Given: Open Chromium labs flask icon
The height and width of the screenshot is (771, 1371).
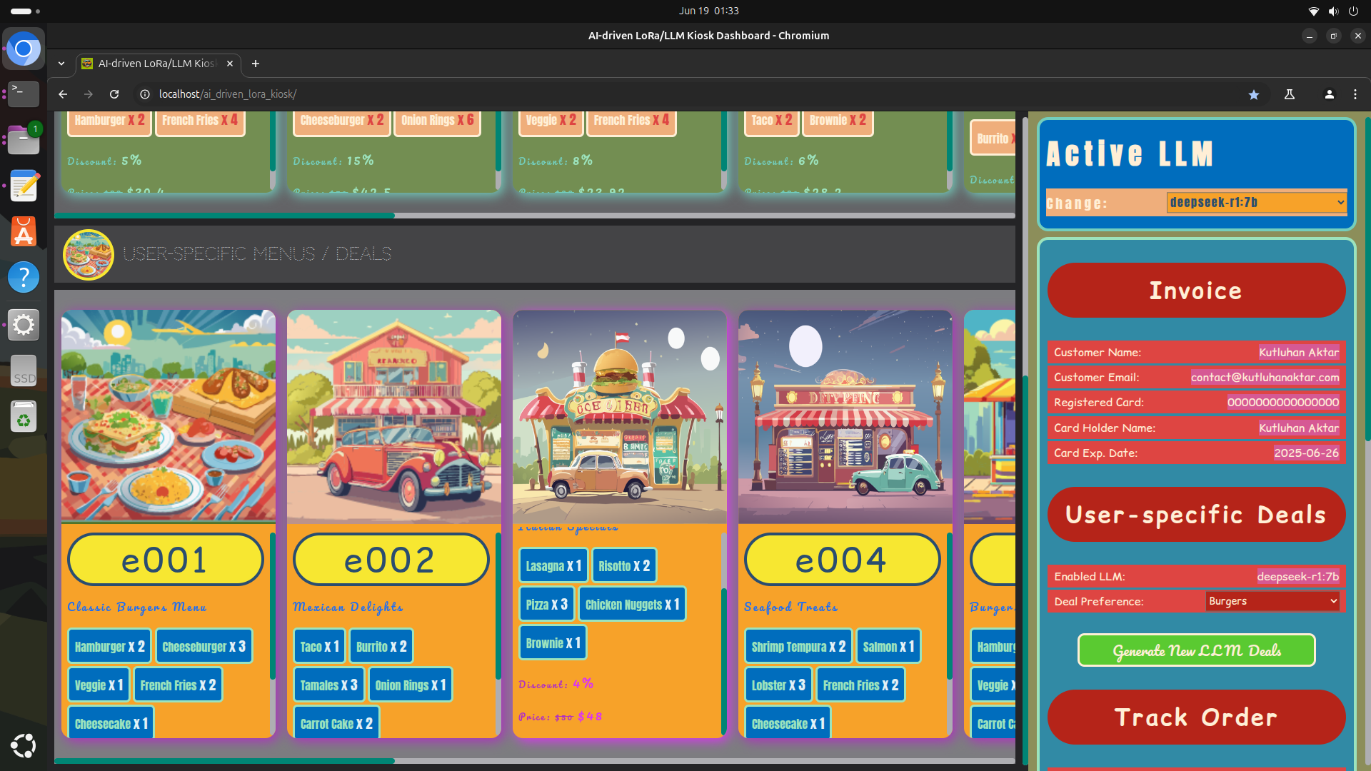Looking at the screenshot, I should [1290, 94].
